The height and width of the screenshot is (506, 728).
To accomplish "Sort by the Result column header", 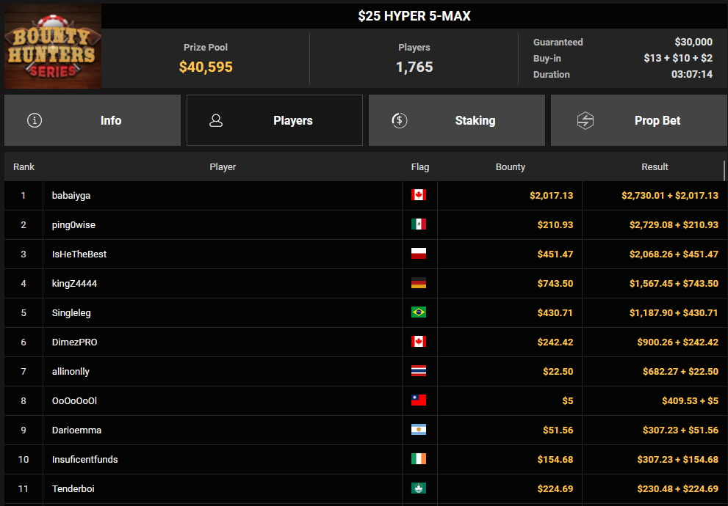I will (655, 166).
